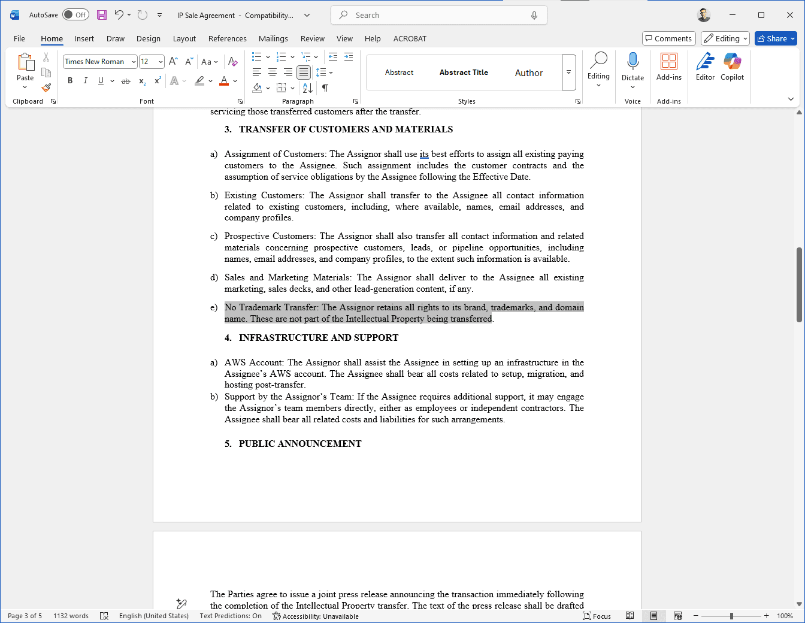This screenshot has height=623, width=805.
Task: Expand the Change Case Aa menu
Action: point(209,61)
